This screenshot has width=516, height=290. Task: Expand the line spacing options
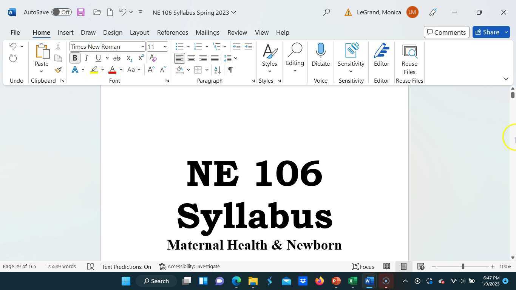coord(236,58)
